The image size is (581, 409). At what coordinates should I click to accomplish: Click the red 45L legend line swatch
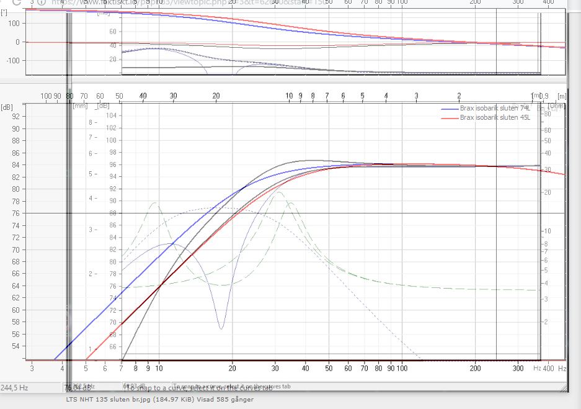click(450, 118)
